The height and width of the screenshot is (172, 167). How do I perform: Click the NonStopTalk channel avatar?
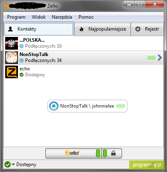tap(12, 58)
